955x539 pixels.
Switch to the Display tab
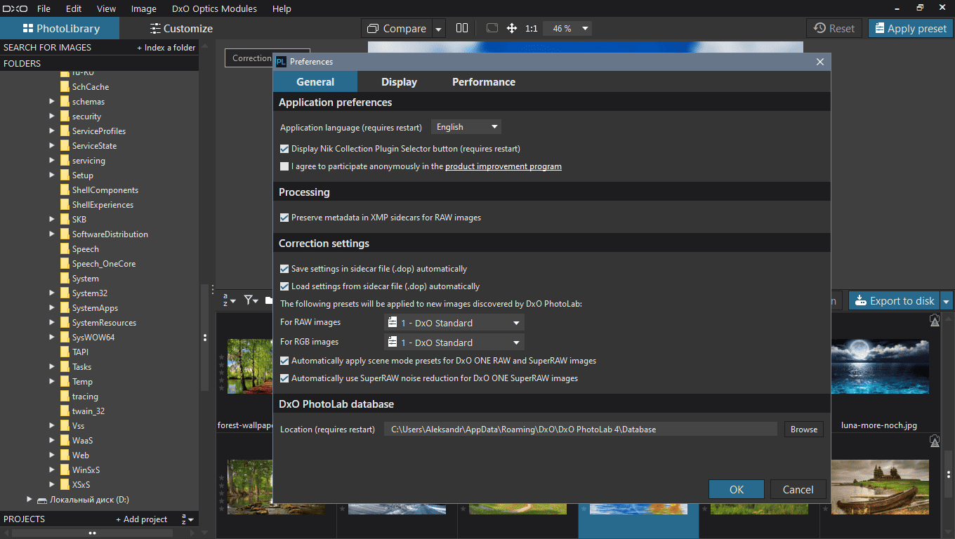[399, 82]
